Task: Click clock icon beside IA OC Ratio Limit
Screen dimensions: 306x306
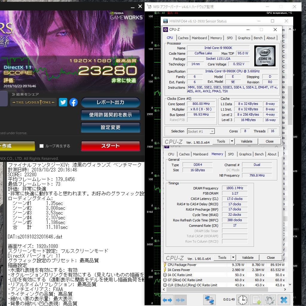Action: point(165,275)
